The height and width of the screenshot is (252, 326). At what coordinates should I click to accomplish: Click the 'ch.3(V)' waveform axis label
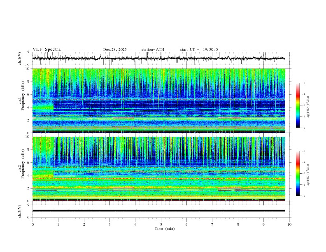click(20, 211)
